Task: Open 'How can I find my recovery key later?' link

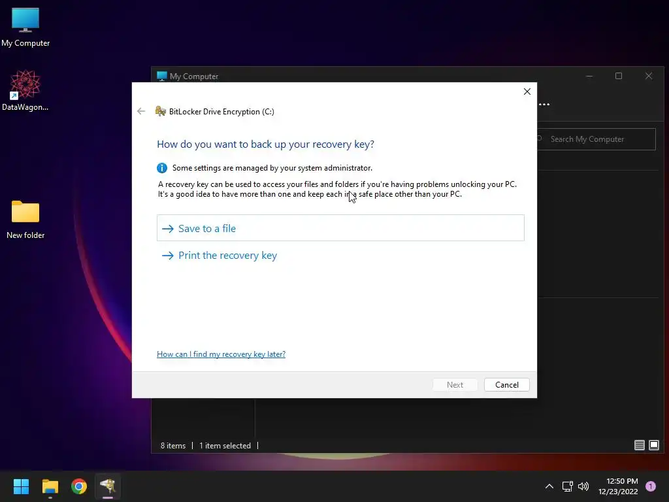Action: click(x=221, y=354)
